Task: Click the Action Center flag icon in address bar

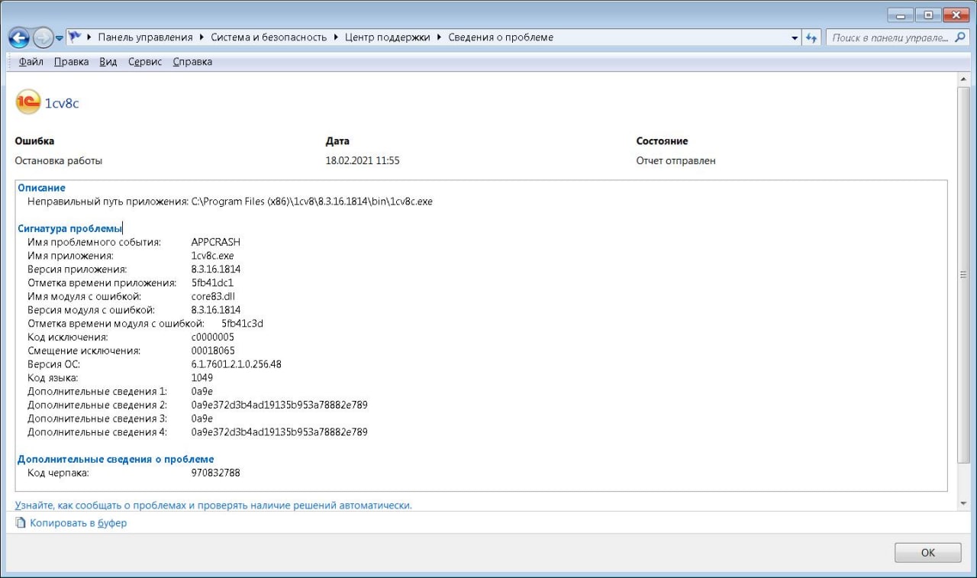Action: pos(75,37)
